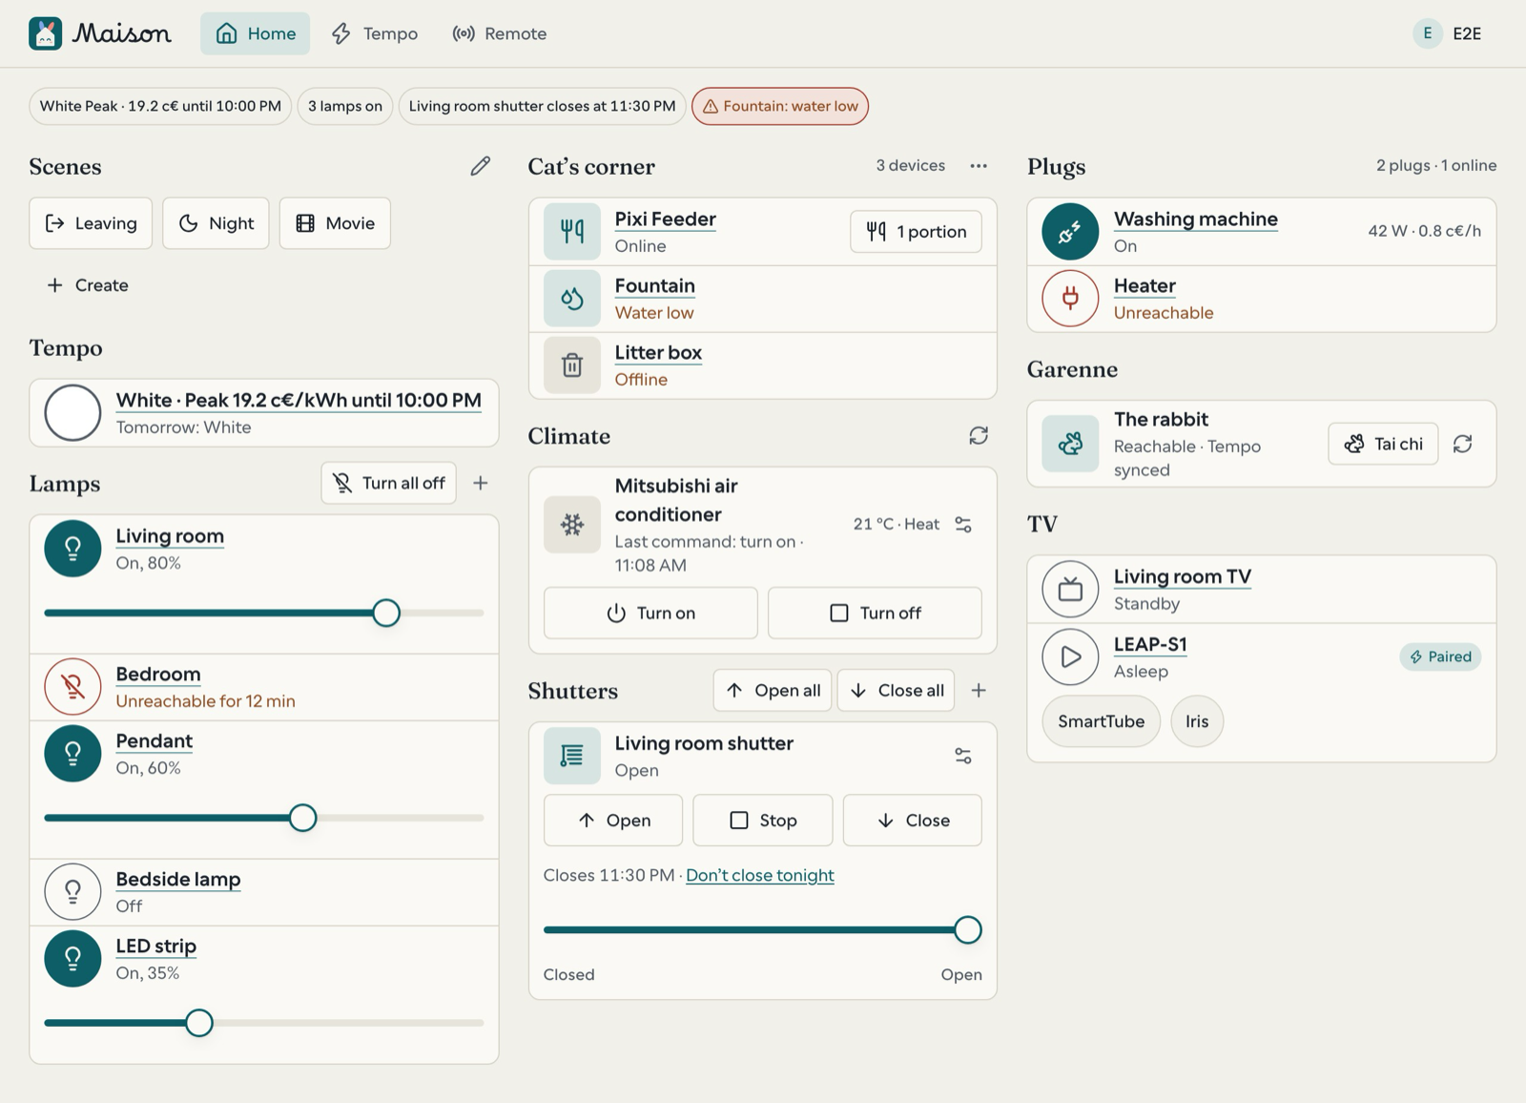The width and height of the screenshot is (1526, 1103).
Task: Close all shutters
Action: 897,690
